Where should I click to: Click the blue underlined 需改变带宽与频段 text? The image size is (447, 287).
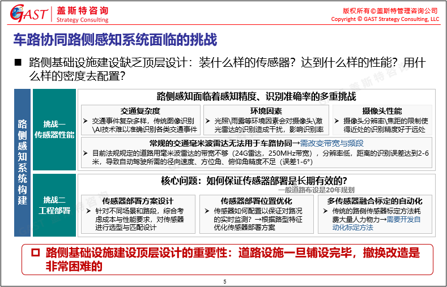point(331,143)
